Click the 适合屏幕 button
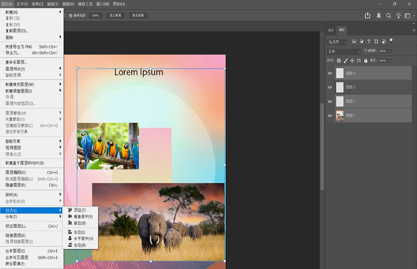Screen dimensions: 417x269 click(115, 16)
